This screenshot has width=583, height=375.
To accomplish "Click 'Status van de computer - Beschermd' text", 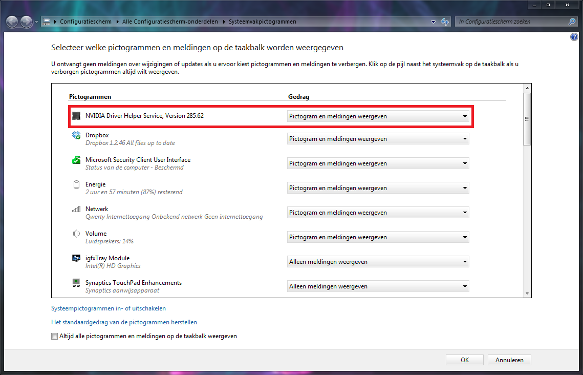I will (x=135, y=168).
